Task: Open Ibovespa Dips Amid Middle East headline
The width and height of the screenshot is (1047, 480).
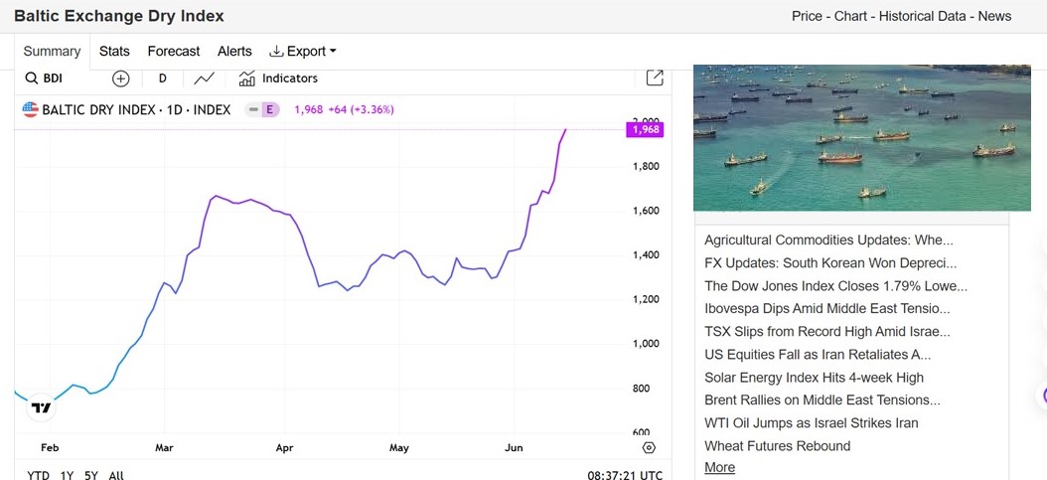Action: [827, 308]
